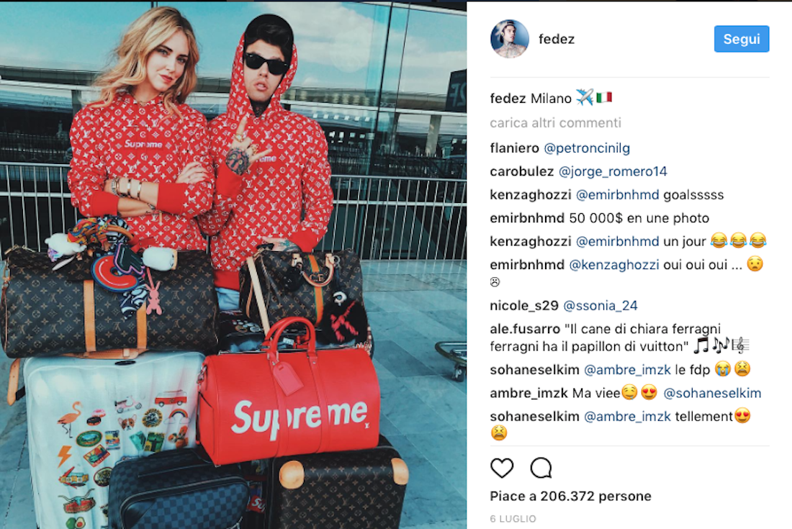This screenshot has width=792, height=529.
Task: Open fedez profile picture avatar
Action: (510, 39)
